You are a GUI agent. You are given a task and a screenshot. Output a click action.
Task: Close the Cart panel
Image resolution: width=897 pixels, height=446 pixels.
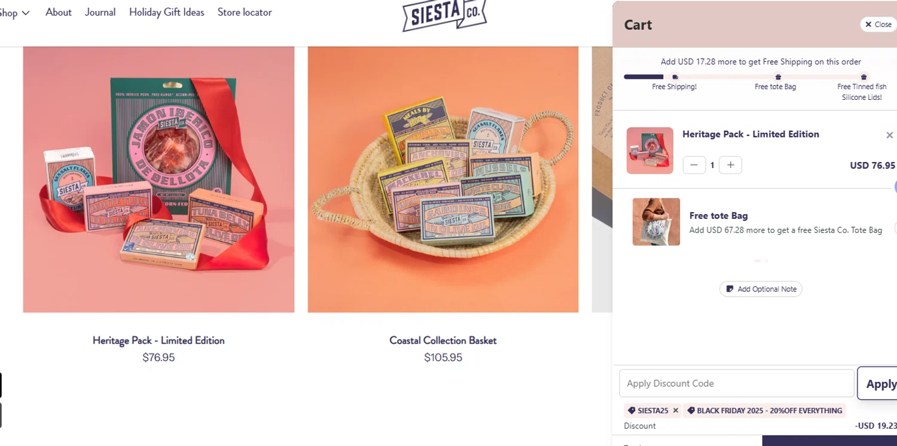pyautogui.click(x=878, y=25)
